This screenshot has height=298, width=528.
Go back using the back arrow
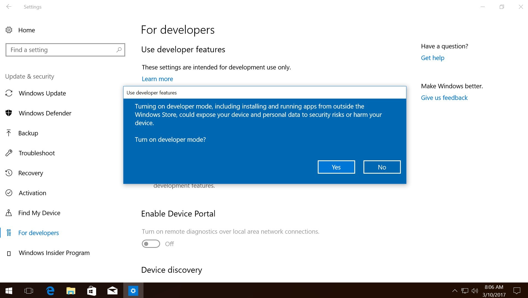[9, 7]
